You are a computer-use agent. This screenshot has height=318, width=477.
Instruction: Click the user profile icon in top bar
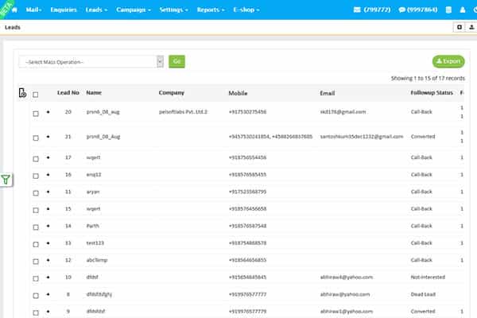click(463, 10)
